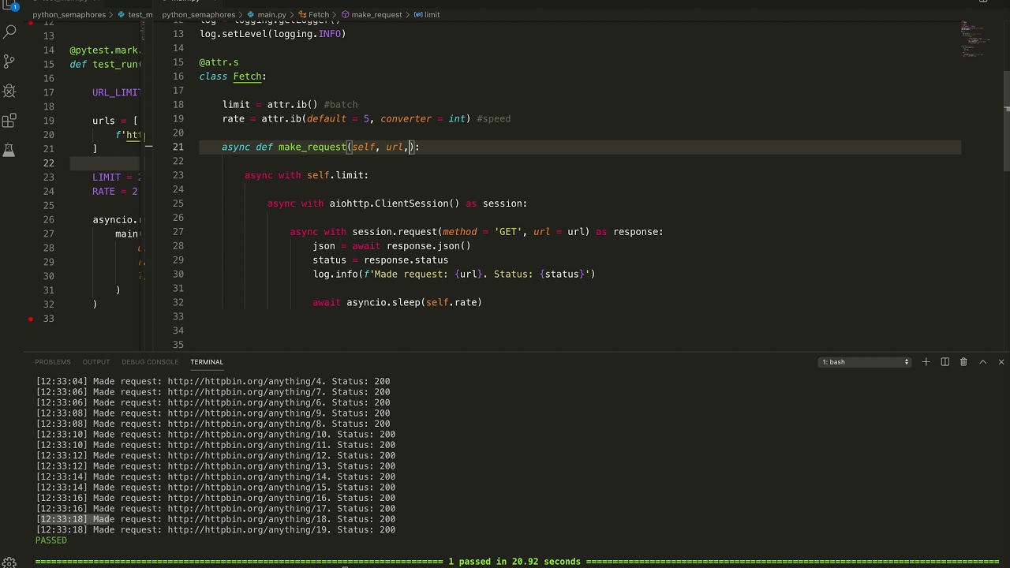Click terminal line for 'anything/19'
Image resolution: width=1010 pixels, height=568 pixels.
pyautogui.click(x=215, y=530)
